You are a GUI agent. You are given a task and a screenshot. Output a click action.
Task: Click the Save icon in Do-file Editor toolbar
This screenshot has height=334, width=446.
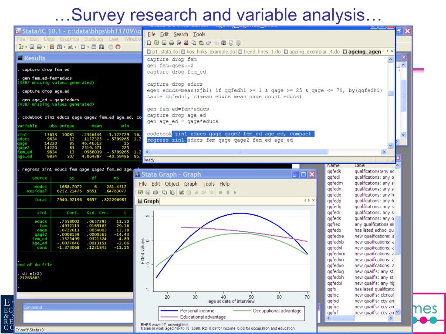click(164, 43)
